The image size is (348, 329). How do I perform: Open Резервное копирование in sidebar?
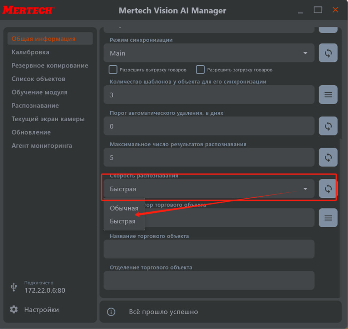pos(50,66)
